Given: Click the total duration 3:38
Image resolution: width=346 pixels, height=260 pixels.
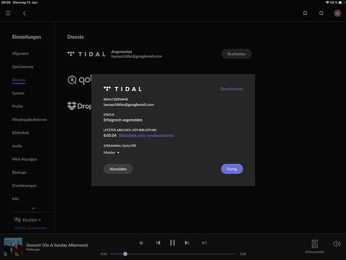Looking at the screenshot, I should [243, 254].
